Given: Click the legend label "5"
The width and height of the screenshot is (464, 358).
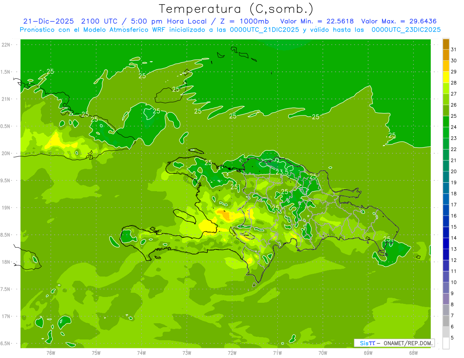Looking at the screenshot, I should click(x=452, y=338).
